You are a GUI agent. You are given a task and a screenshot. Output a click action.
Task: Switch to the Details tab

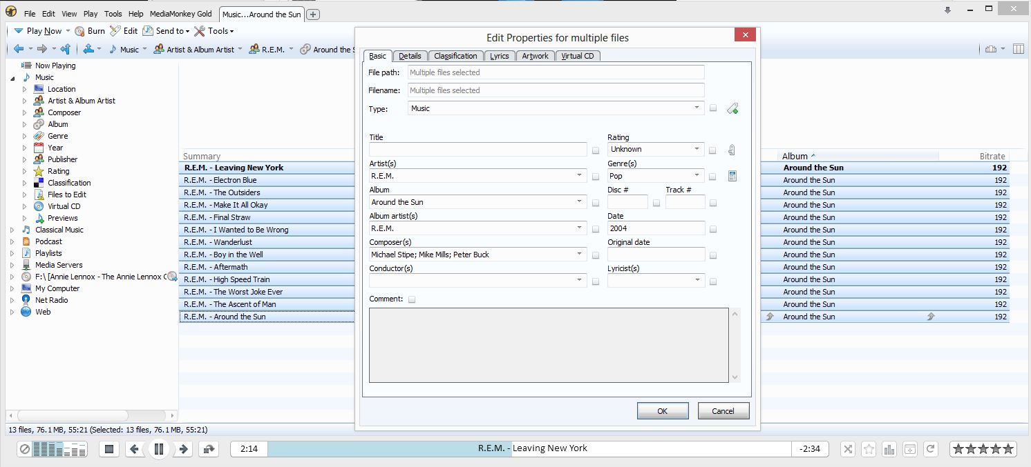click(x=410, y=56)
